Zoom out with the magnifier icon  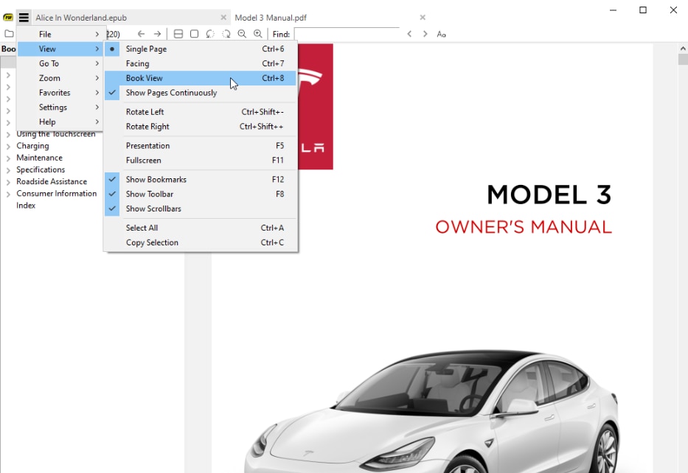pos(242,33)
